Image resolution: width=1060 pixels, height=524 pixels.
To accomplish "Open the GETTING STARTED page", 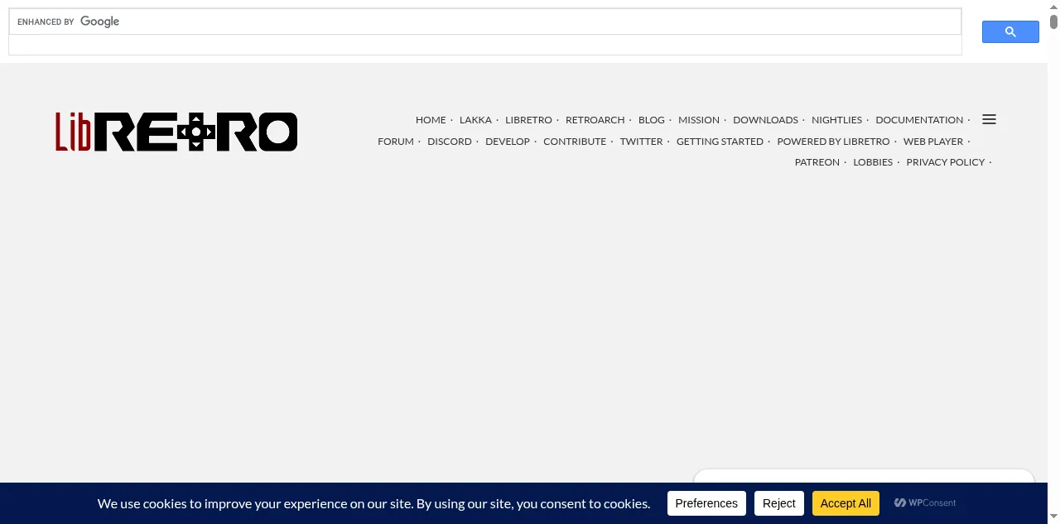I will (x=720, y=142).
